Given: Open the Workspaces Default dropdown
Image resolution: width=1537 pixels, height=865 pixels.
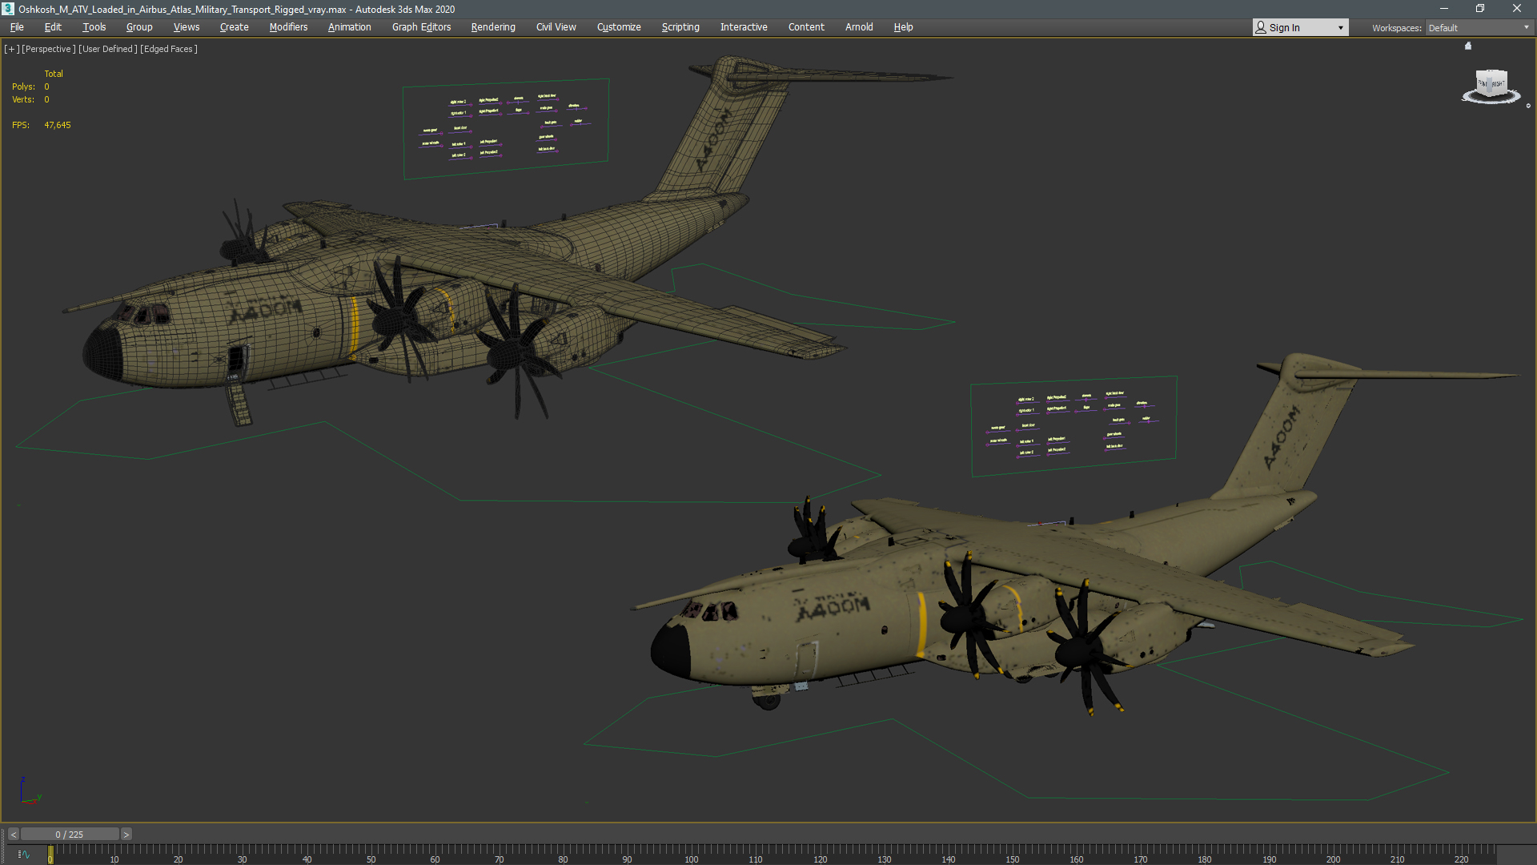Looking at the screenshot, I should click(x=1479, y=28).
